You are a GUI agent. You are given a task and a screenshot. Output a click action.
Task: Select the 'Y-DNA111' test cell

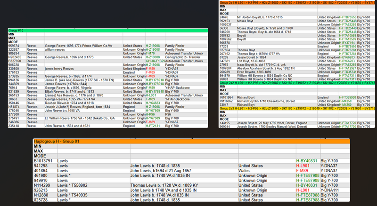329,190
